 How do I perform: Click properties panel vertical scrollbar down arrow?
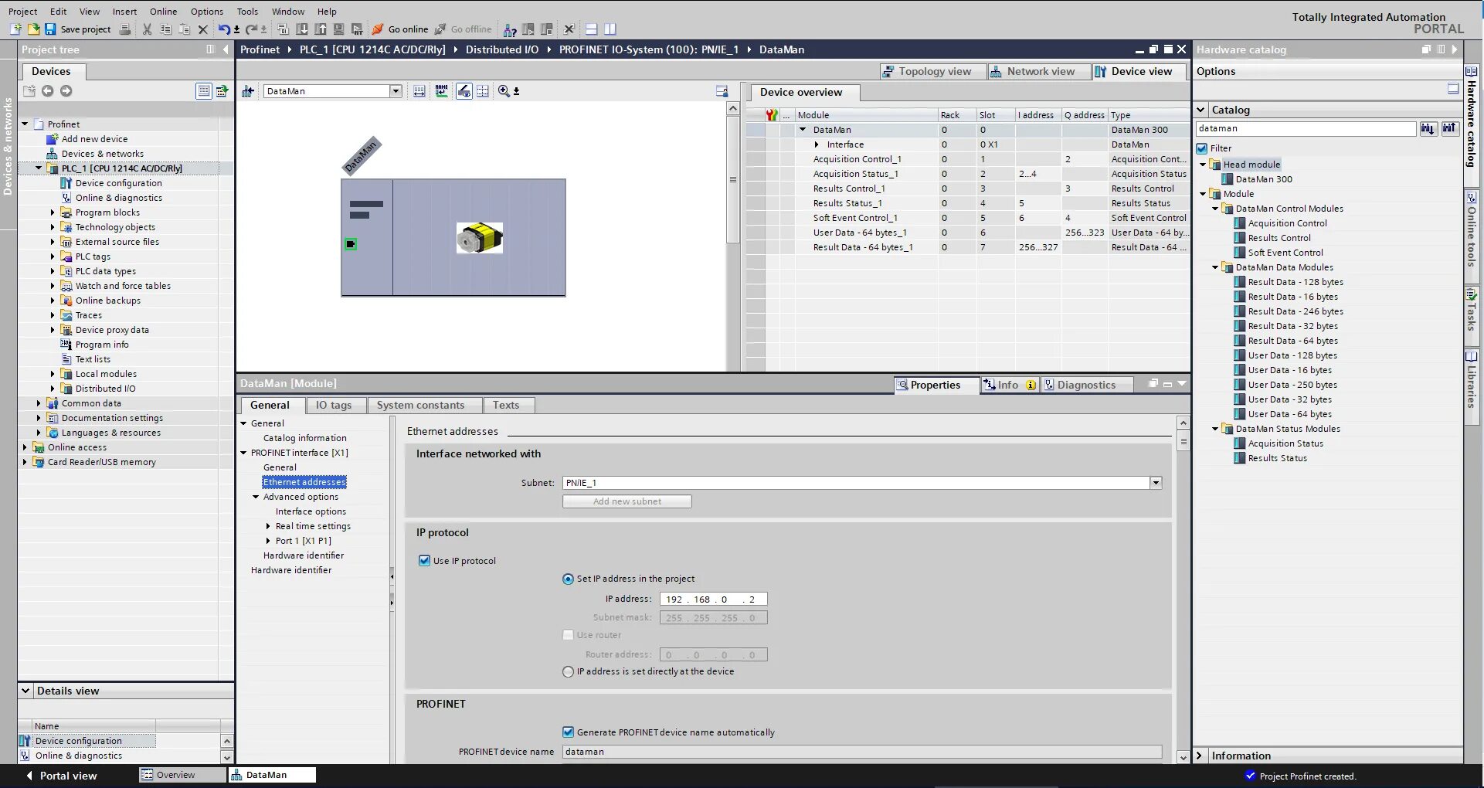(x=1183, y=758)
